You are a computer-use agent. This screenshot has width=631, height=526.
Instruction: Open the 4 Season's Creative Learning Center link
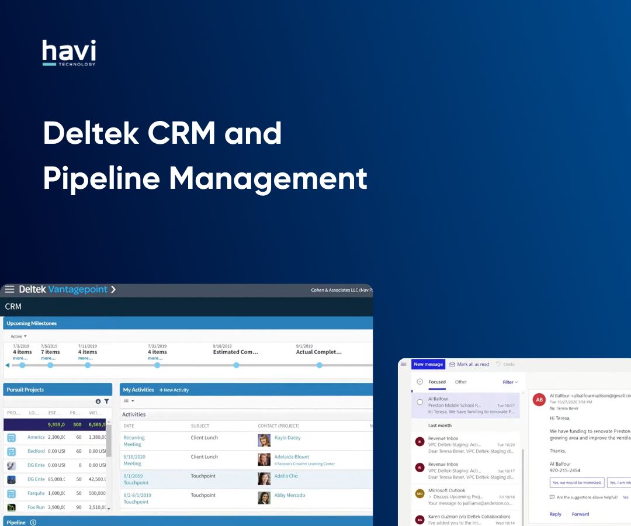304,463
